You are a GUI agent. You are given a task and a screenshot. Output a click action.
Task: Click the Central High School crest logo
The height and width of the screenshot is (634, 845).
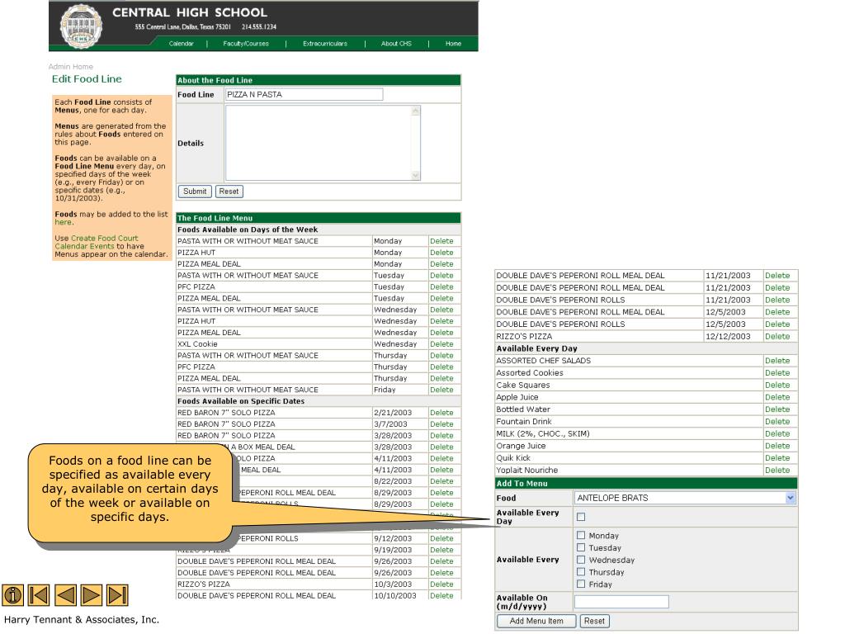click(x=81, y=26)
